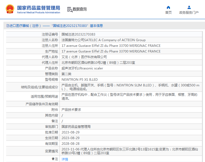Click model value NEWTRON P5 XS B.LED

[80, 80]
